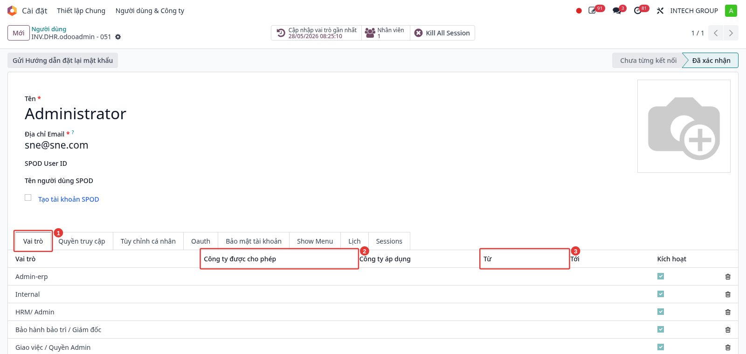Click the red recording status dot
This screenshot has height=354, width=746.
tap(579, 11)
